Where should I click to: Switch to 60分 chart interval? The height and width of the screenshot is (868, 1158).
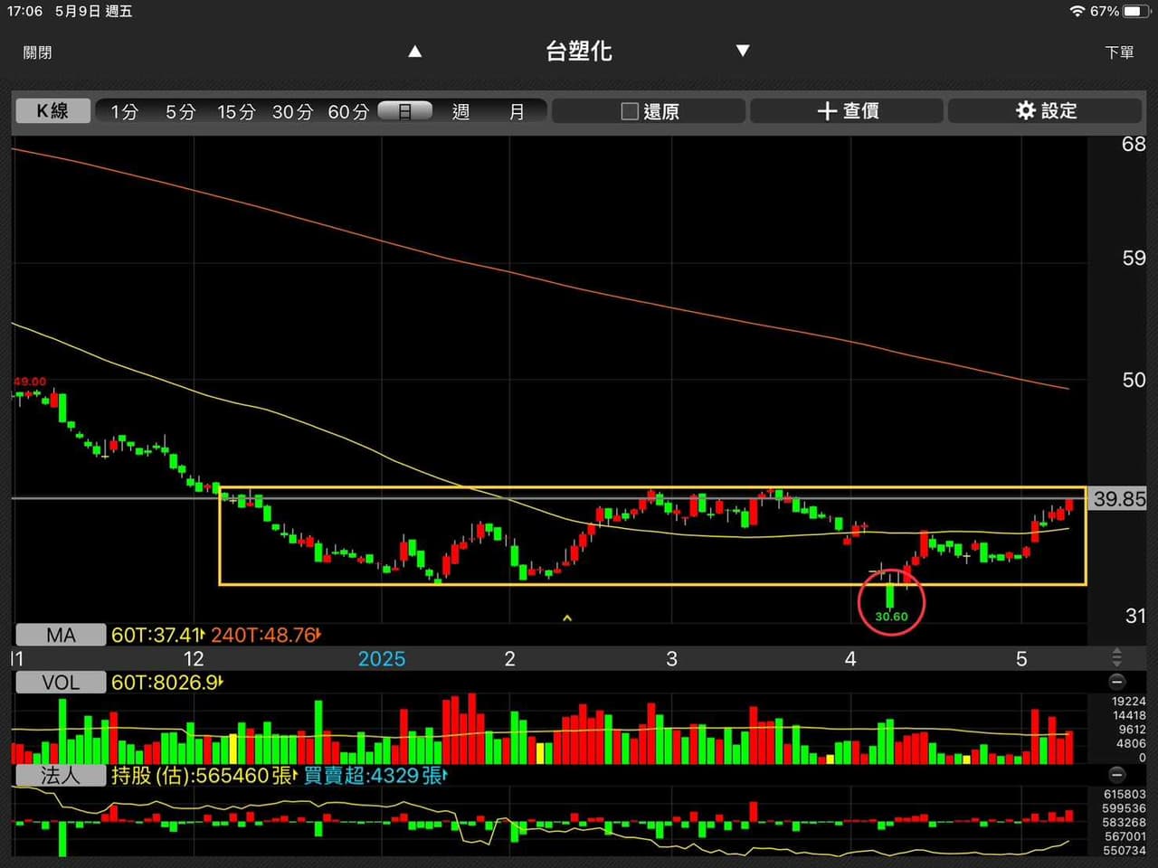click(x=348, y=111)
